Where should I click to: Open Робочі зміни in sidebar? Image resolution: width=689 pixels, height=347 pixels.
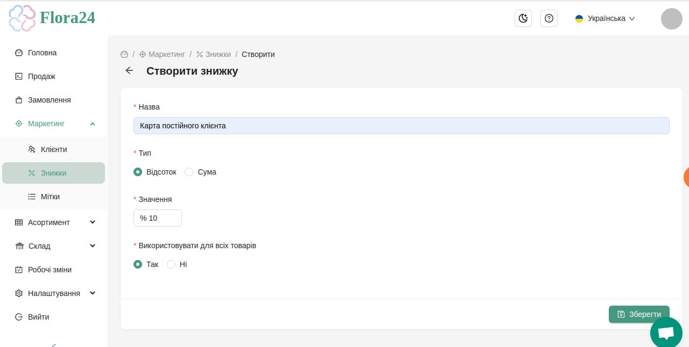coord(54,270)
